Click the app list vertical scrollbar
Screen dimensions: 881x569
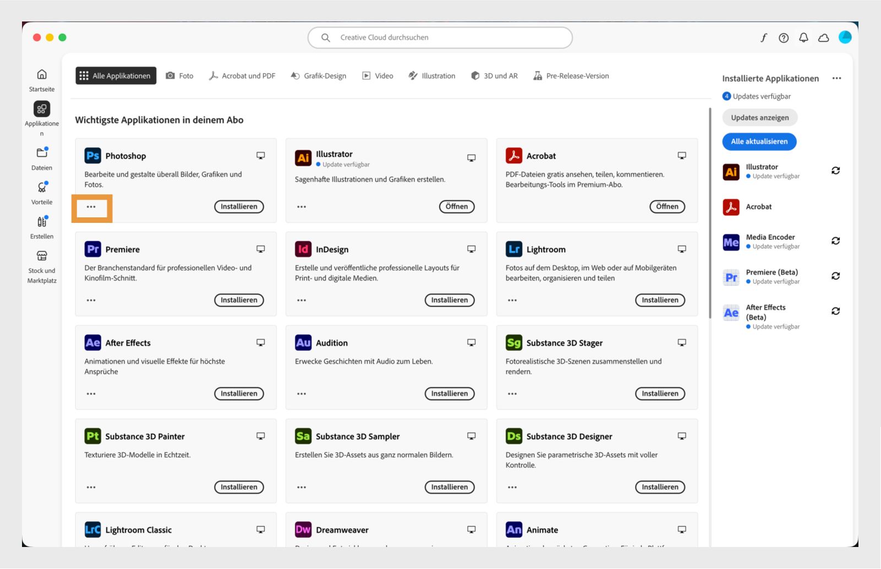[x=710, y=213]
